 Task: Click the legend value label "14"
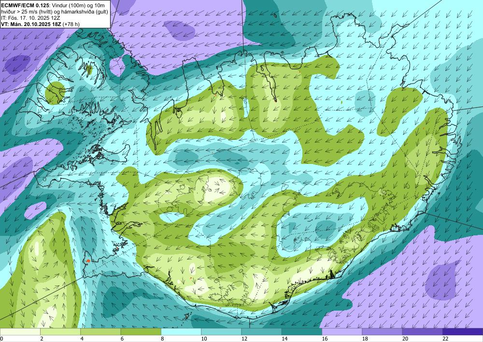(284, 339)
